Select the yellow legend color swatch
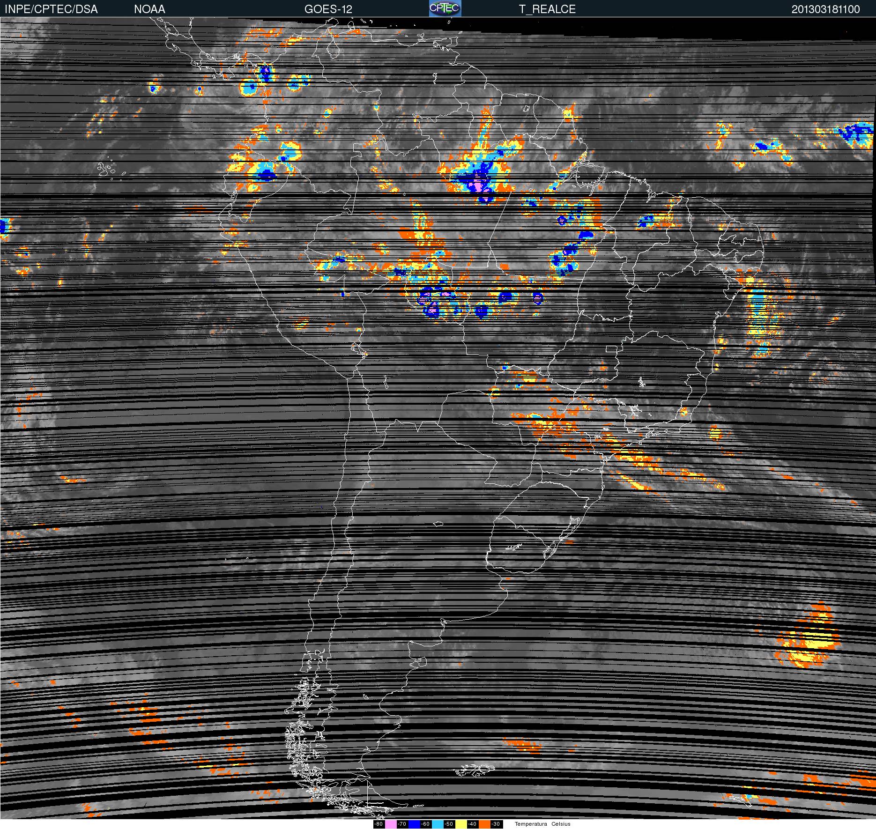Viewport: 876px width, 829px height. pos(461,824)
